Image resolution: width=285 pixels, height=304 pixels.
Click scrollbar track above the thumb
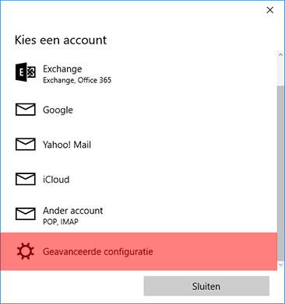[280, 72]
